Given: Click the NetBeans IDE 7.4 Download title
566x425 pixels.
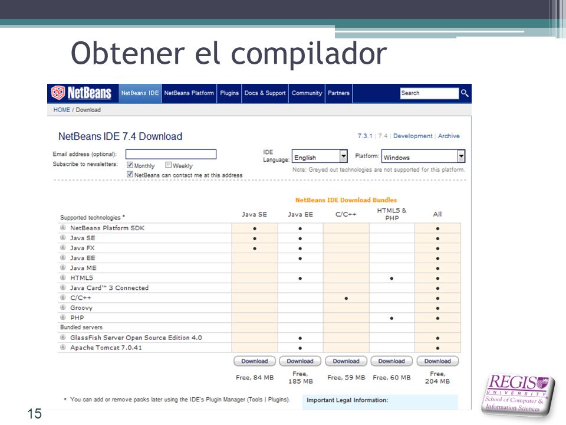Looking at the screenshot, I should click(x=120, y=136).
